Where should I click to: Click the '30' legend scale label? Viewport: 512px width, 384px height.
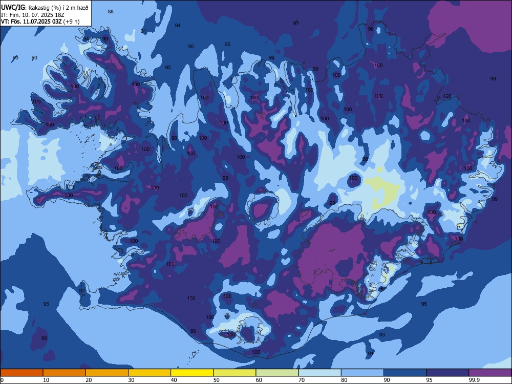(x=131, y=380)
